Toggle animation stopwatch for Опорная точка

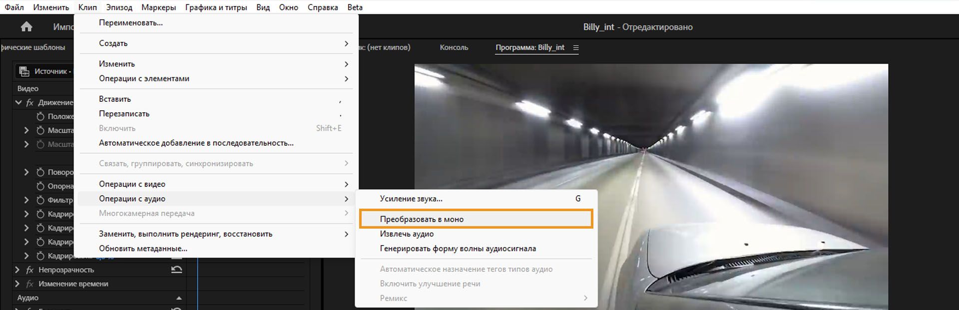pyautogui.click(x=40, y=186)
